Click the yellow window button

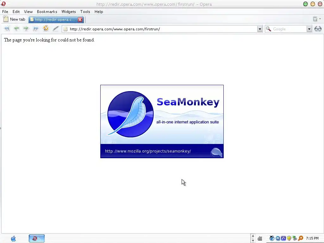tap(313, 4)
